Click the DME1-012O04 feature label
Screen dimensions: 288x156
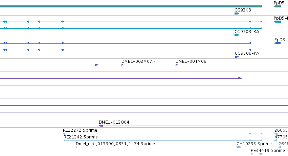[114, 122]
